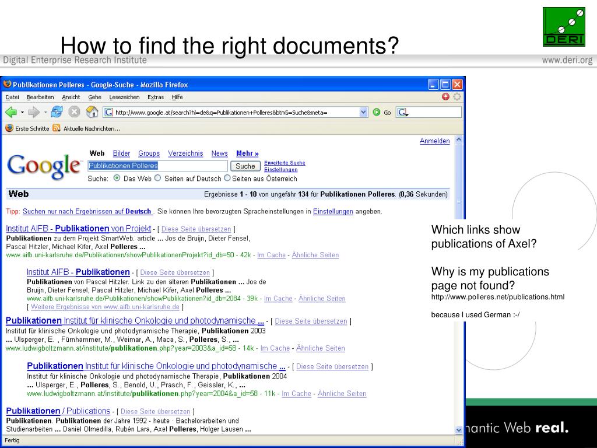The image size is (597, 448).
Task: Open Erste Schritte bookmark
Action: click(27, 128)
